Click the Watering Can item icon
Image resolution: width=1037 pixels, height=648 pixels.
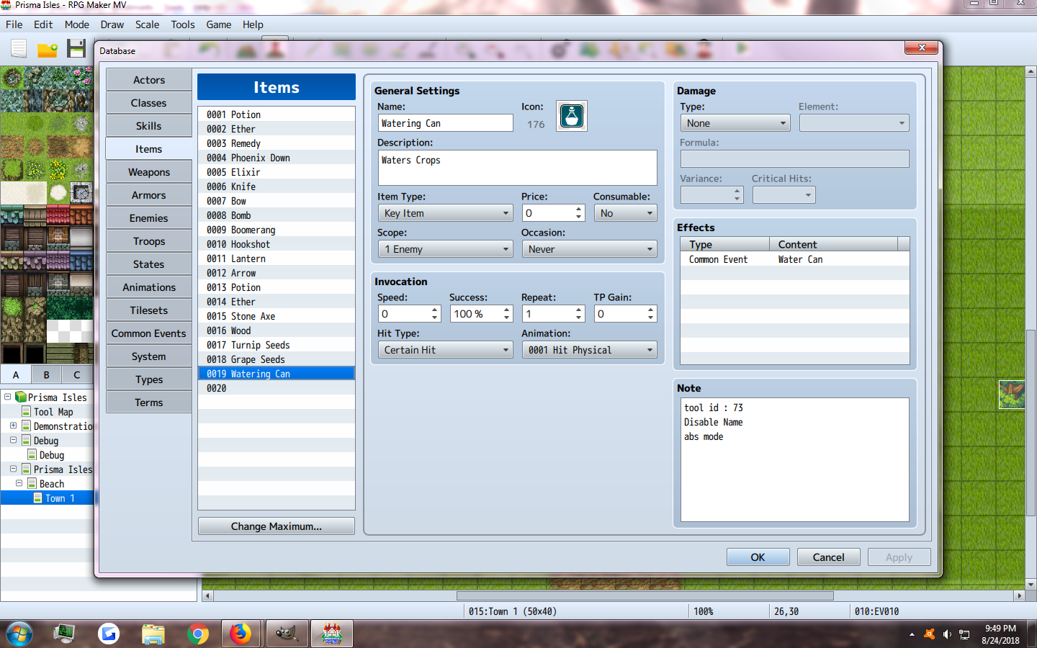pyautogui.click(x=572, y=116)
